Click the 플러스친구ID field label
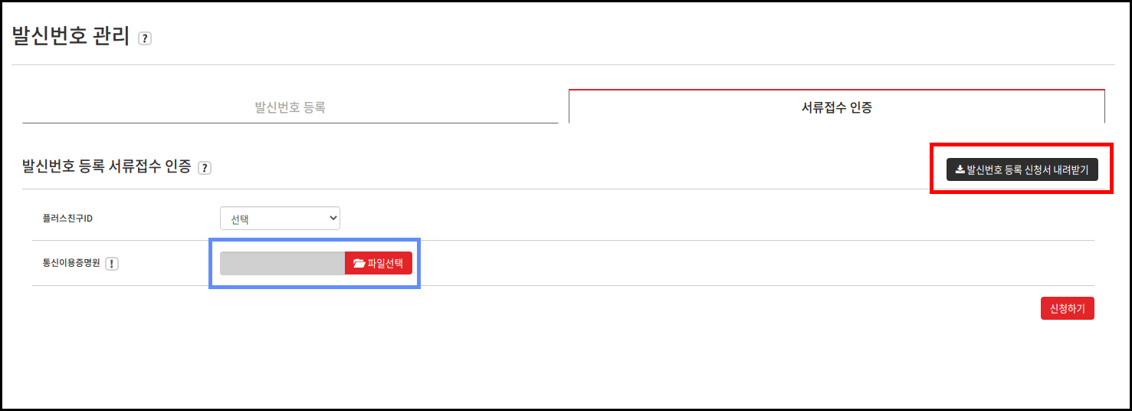The height and width of the screenshot is (411, 1132). point(67,219)
